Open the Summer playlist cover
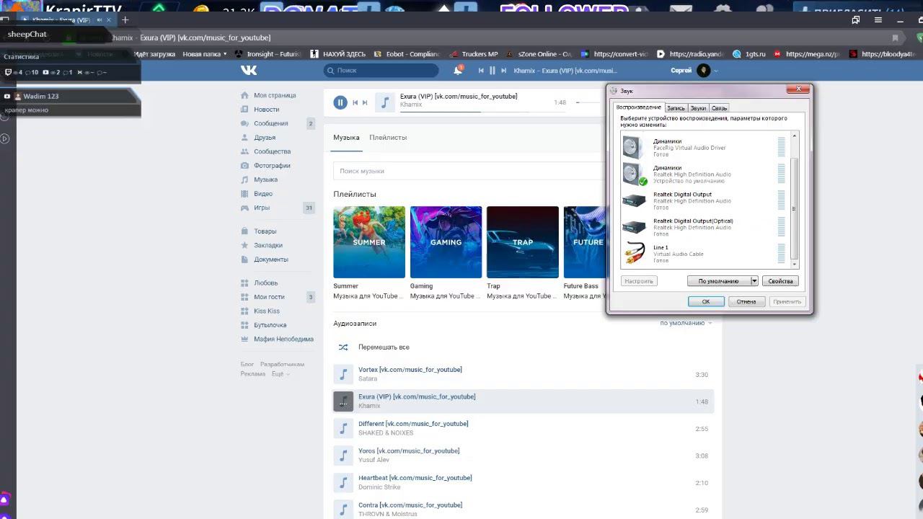923x519 pixels. click(x=369, y=242)
